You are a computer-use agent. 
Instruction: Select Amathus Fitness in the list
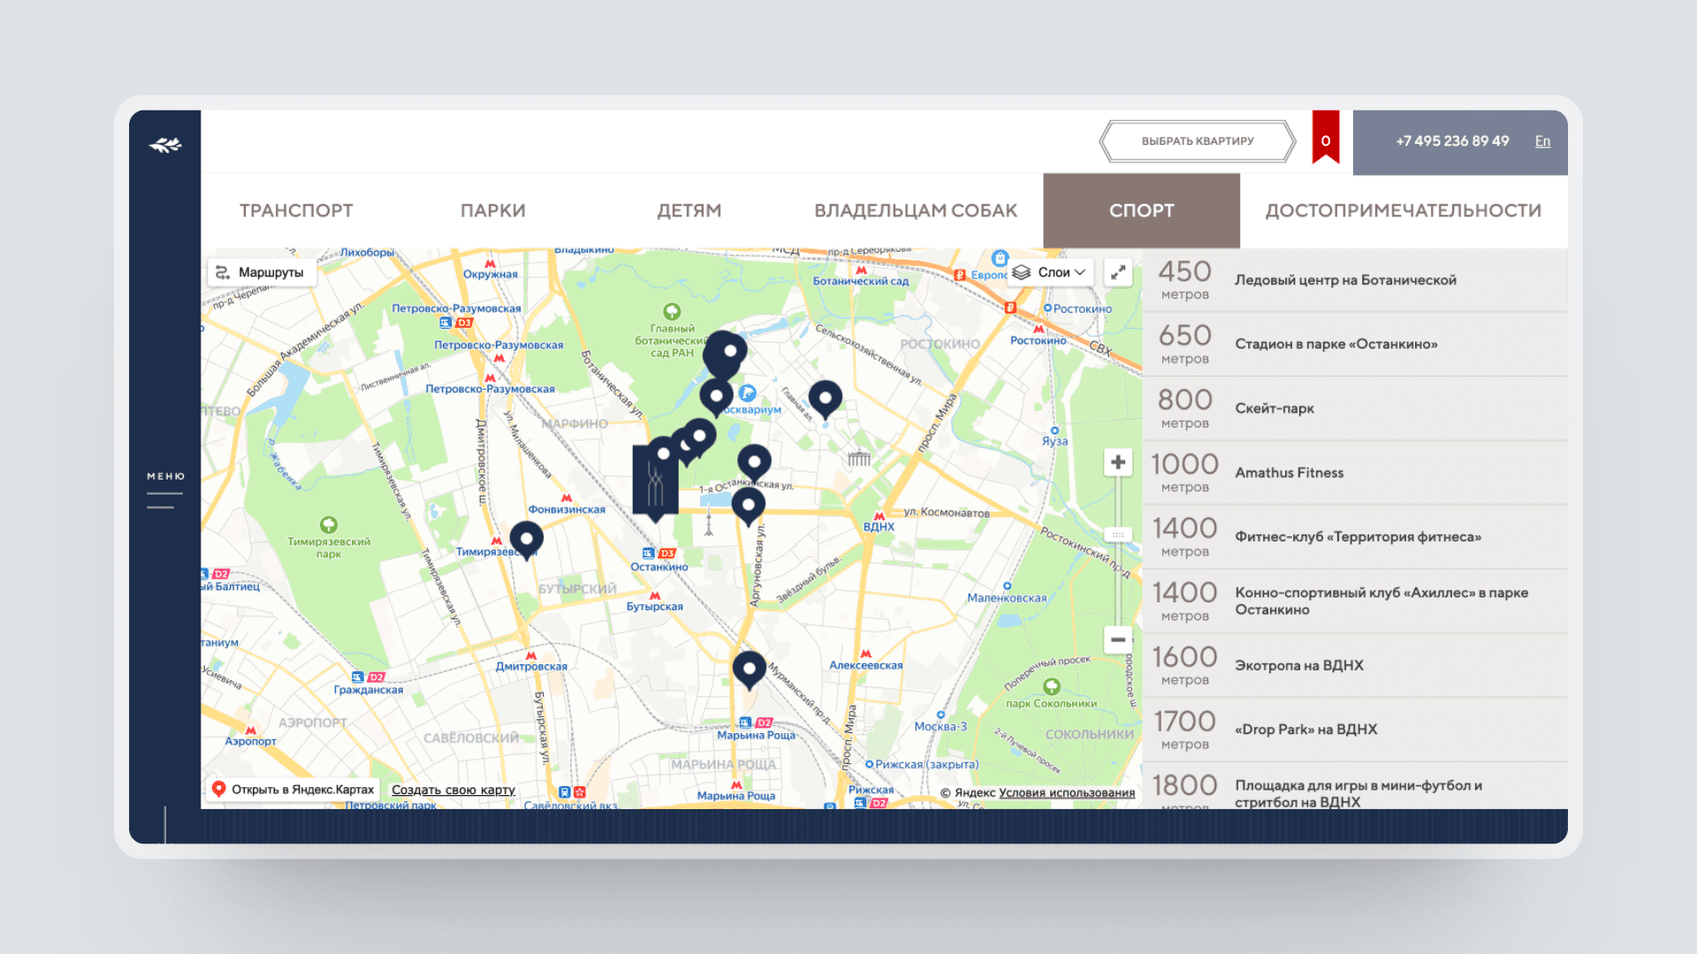[x=1289, y=473]
